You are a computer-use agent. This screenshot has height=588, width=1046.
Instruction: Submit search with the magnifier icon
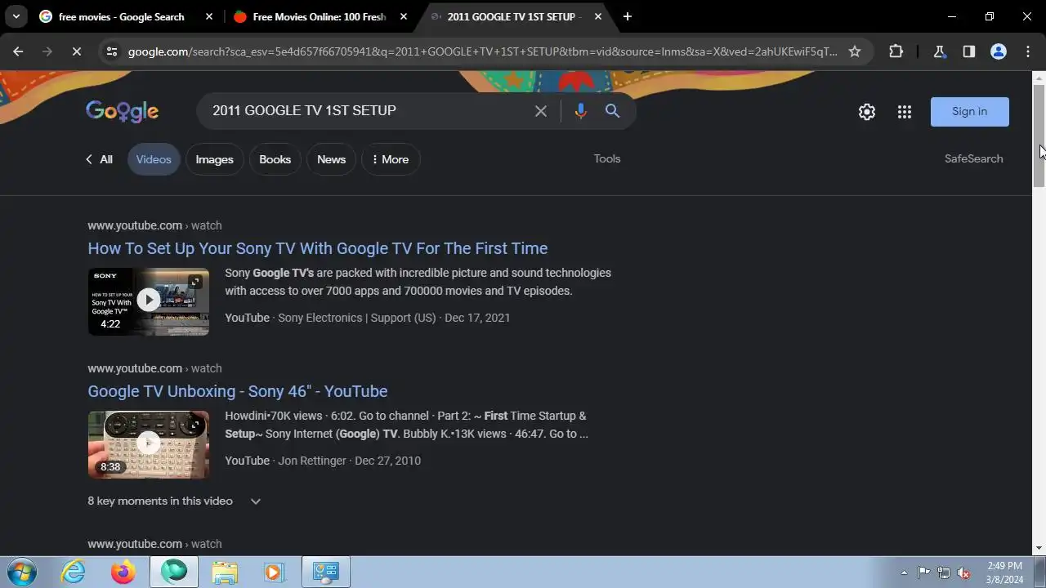(612, 111)
